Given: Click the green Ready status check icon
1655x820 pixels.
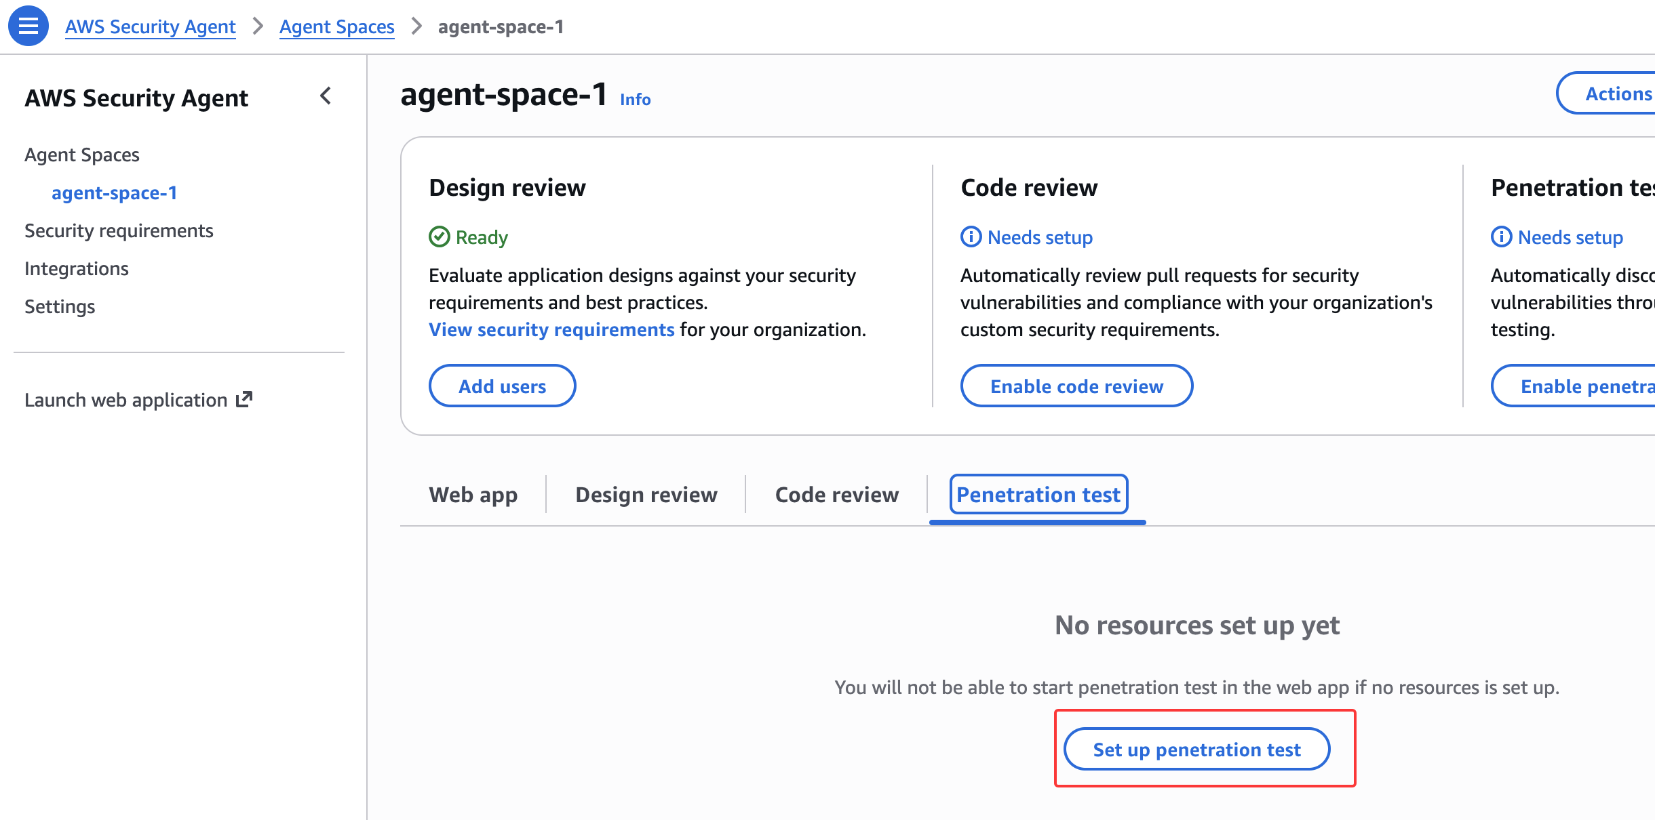Looking at the screenshot, I should 440,237.
